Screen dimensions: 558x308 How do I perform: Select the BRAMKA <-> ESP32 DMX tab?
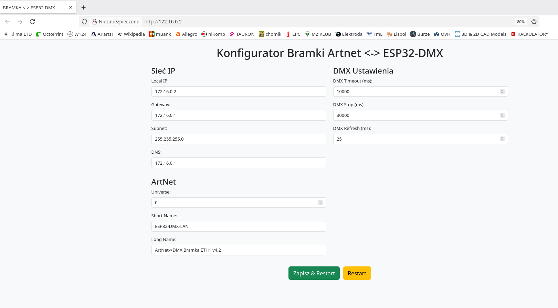[x=34, y=8]
